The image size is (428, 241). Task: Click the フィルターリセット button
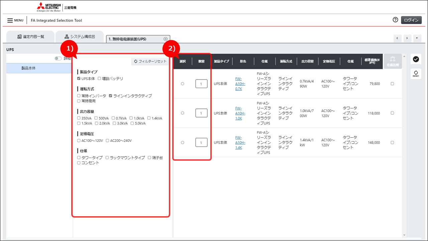click(x=150, y=62)
